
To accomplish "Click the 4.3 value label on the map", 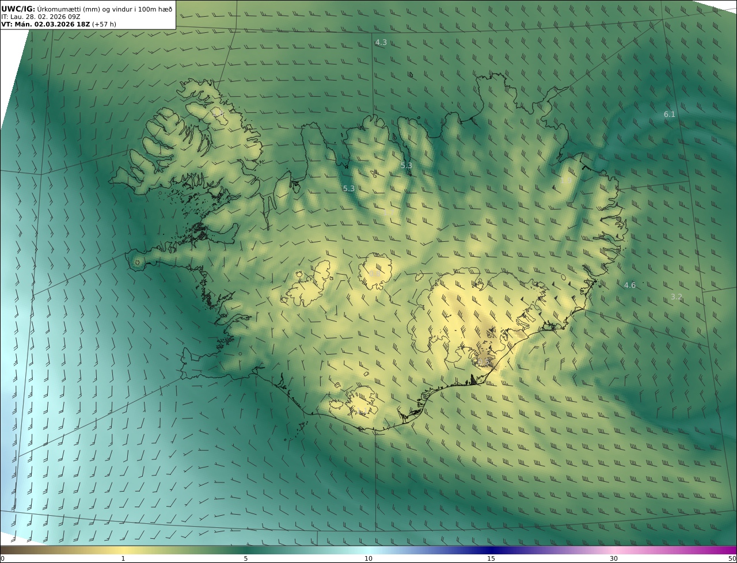I will pyautogui.click(x=381, y=43).
